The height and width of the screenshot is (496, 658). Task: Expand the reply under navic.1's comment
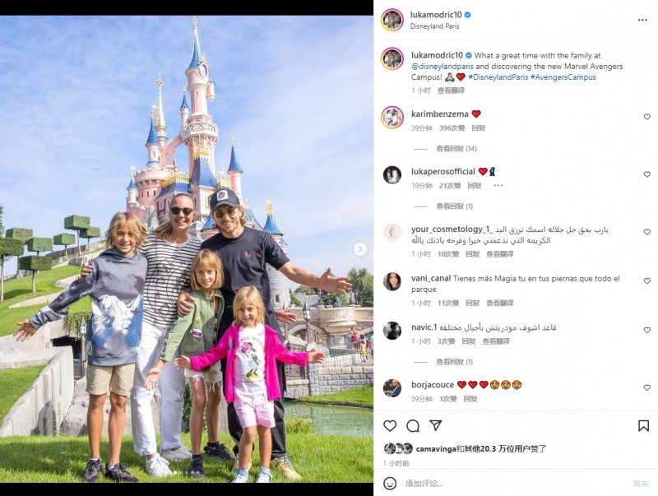click(455, 362)
